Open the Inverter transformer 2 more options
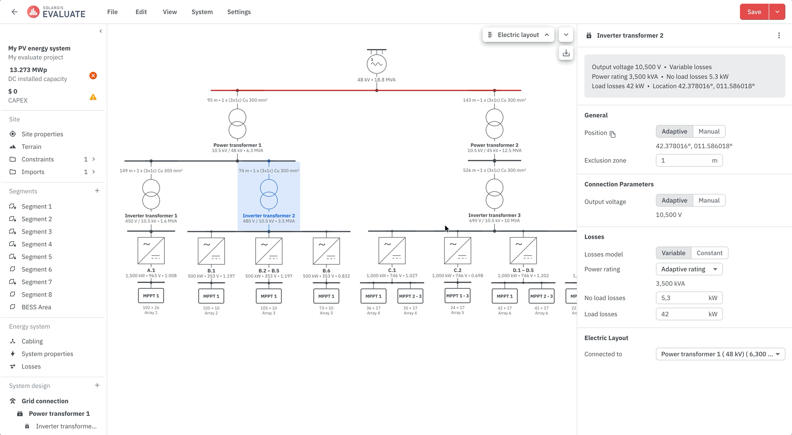Image resolution: width=792 pixels, height=435 pixels. pyautogui.click(x=779, y=36)
